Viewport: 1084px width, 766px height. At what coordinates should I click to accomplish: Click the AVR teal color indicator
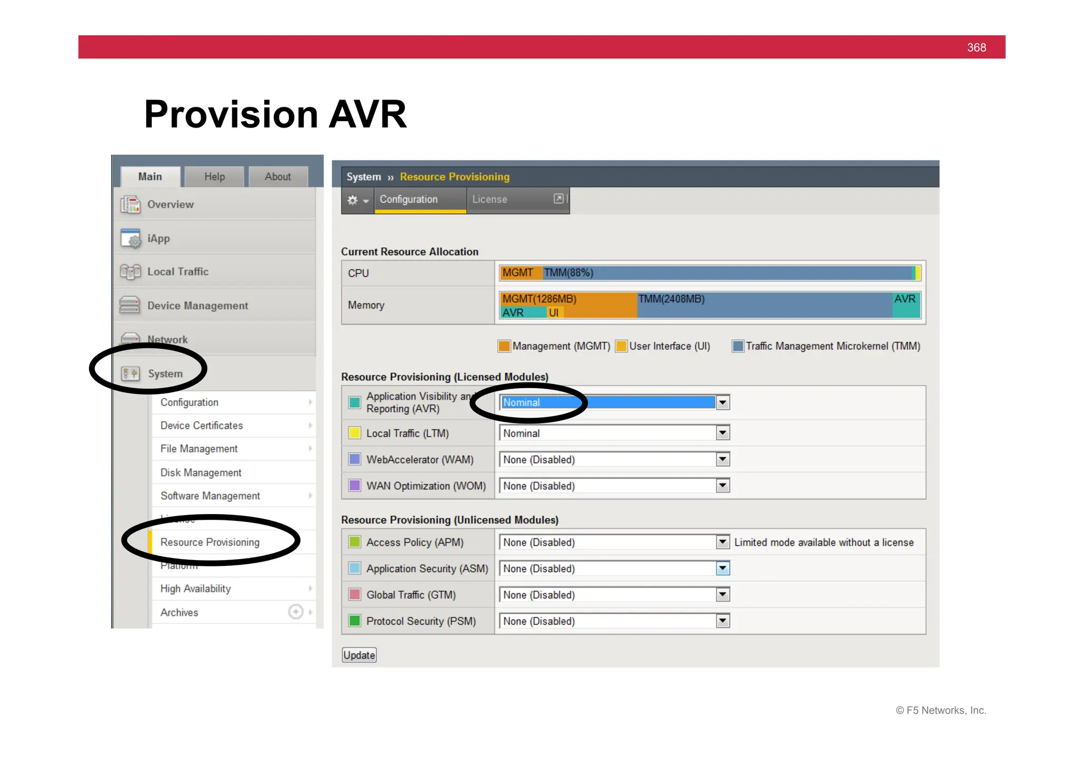355,402
